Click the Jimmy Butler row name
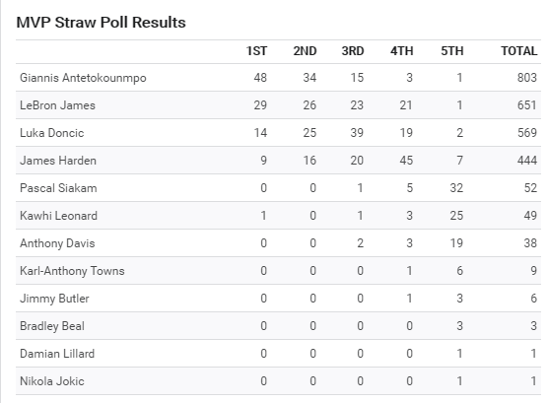Viewport: 549px width, 403px height. [x=54, y=299]
